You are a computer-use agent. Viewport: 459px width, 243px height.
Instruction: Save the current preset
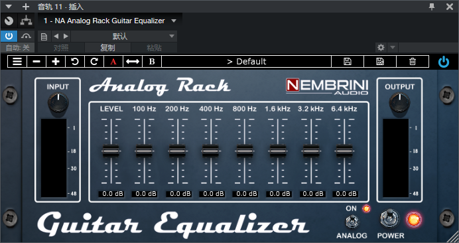(x=348, y=62)
